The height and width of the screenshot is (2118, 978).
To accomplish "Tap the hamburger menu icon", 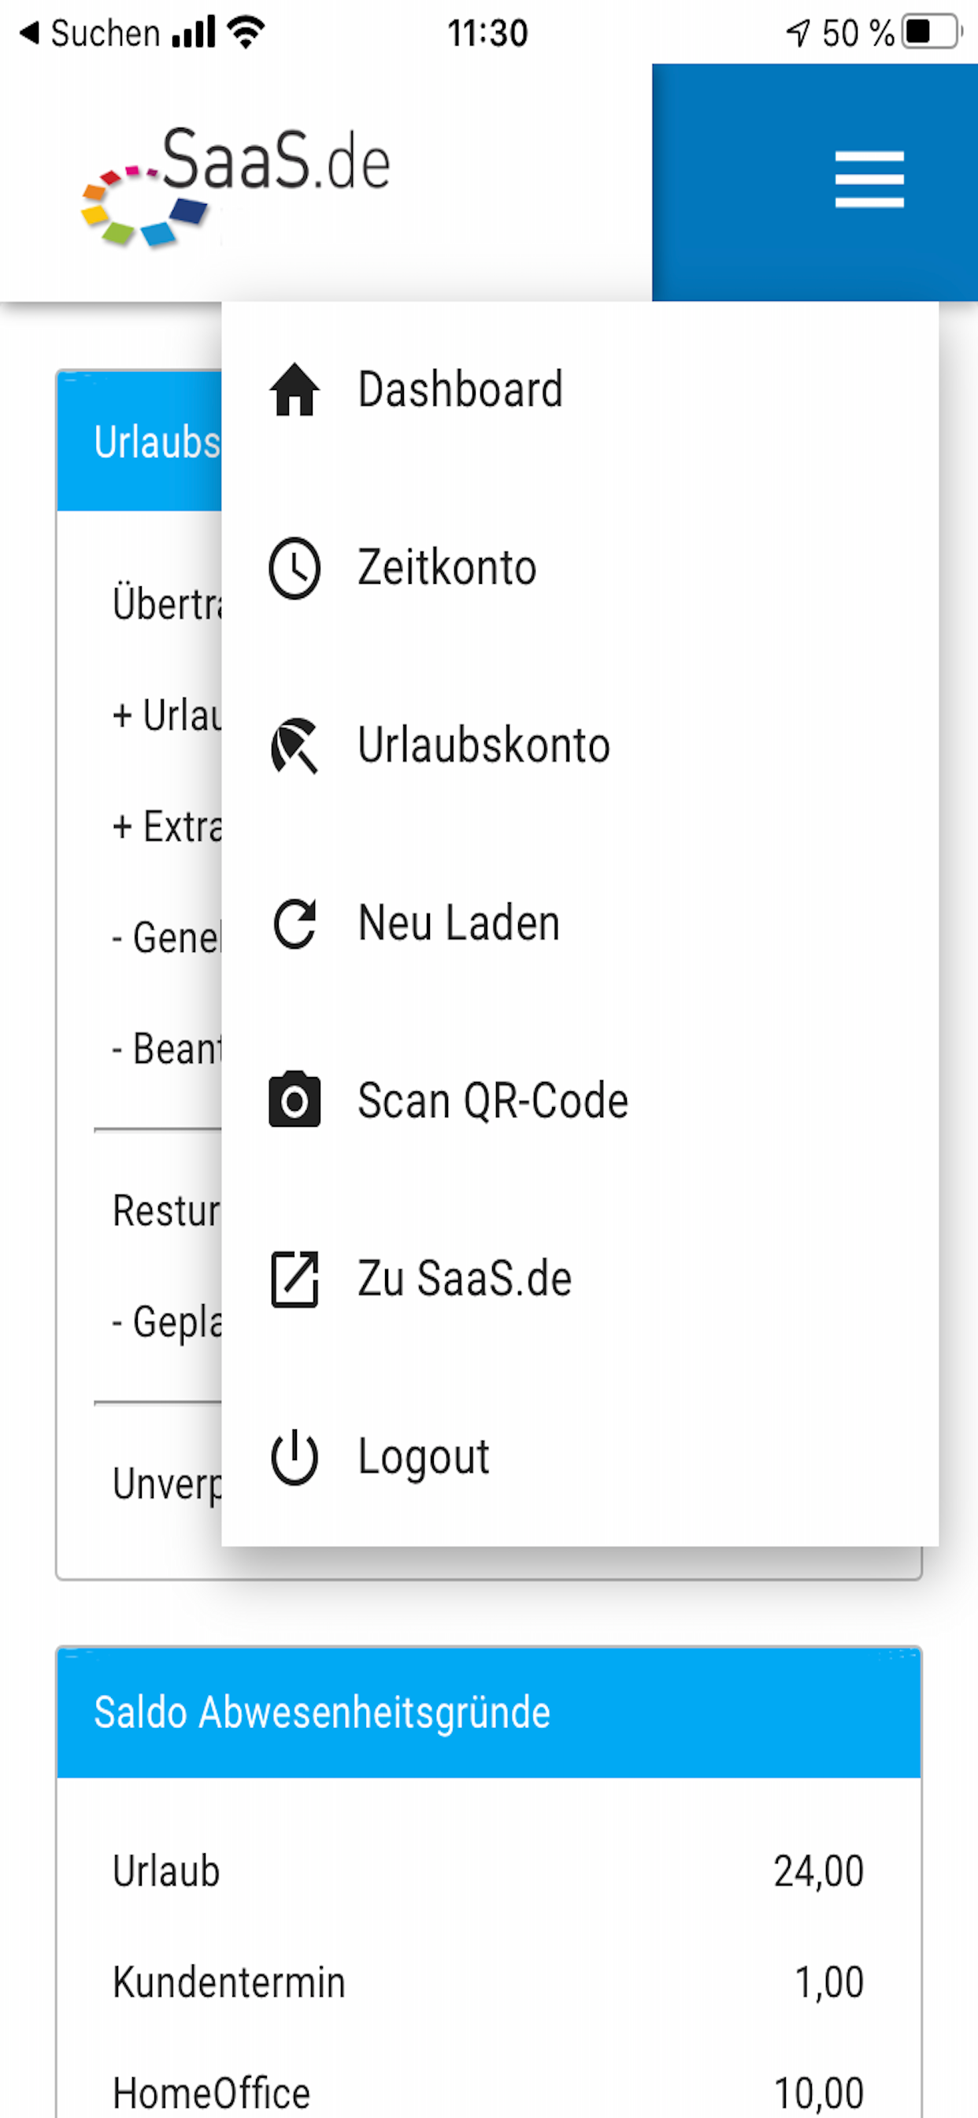I will (869, 179).
